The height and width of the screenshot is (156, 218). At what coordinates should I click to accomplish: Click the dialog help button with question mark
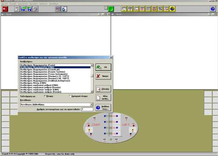tap(103, 107)
